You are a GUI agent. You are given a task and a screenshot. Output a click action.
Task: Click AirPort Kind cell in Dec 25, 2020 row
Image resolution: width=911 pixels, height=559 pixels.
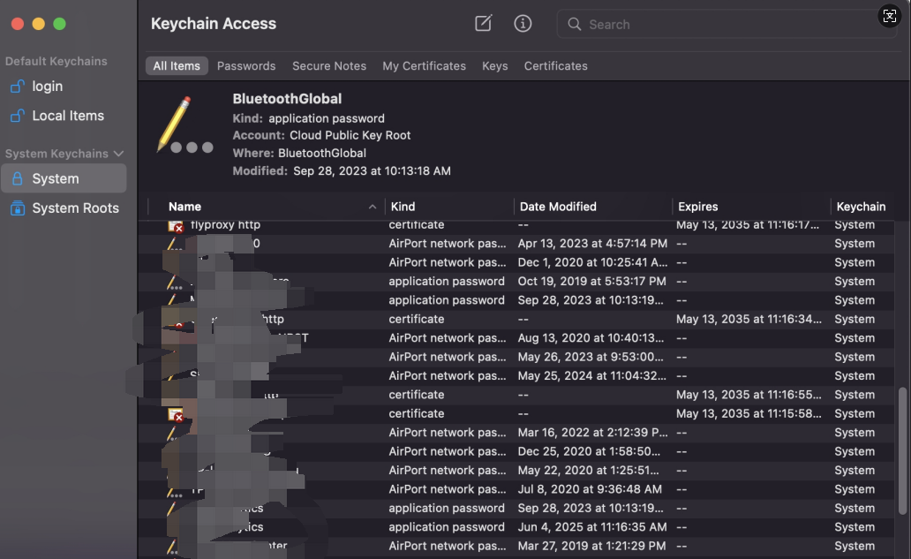[x=448, y=451]
